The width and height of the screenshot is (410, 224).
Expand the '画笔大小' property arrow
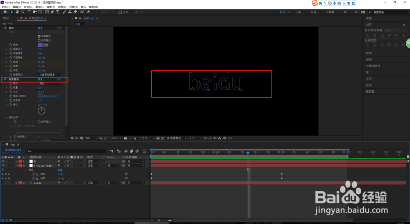click(x=7, y=49)
